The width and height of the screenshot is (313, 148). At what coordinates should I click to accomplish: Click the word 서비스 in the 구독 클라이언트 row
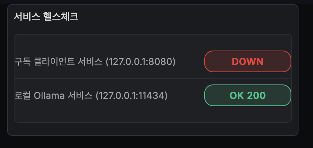pos(90,62)
